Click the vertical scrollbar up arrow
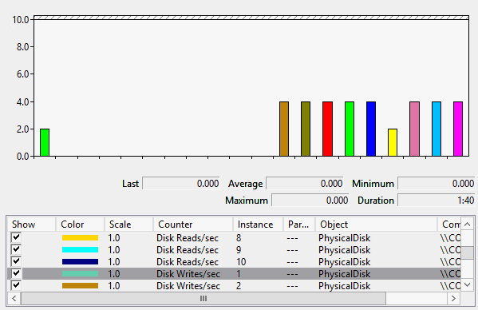 tap(467, 225)
